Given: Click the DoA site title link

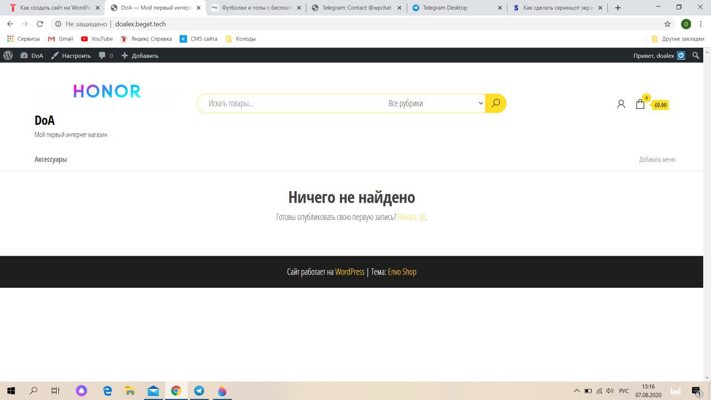Looking at the screenshot, I should (44, 121).
